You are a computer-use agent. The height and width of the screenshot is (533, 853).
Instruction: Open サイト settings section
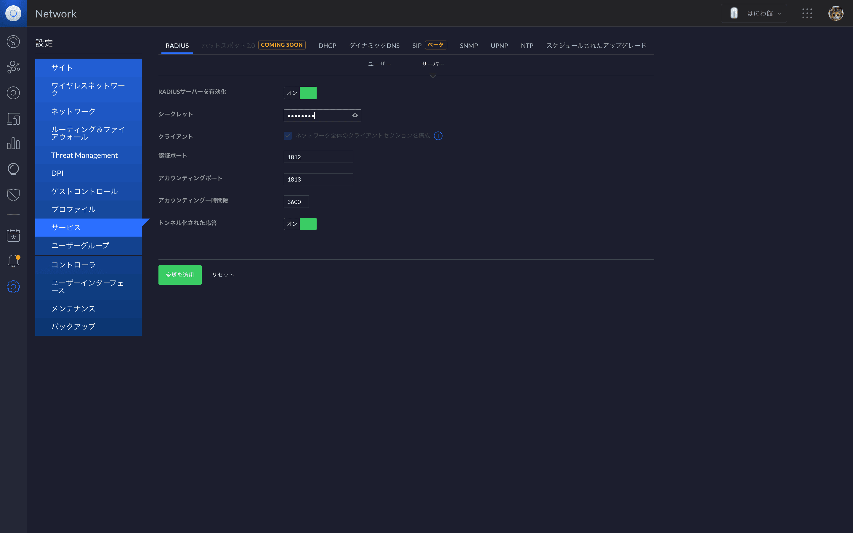pyautogui.click(x=89, y=67)
